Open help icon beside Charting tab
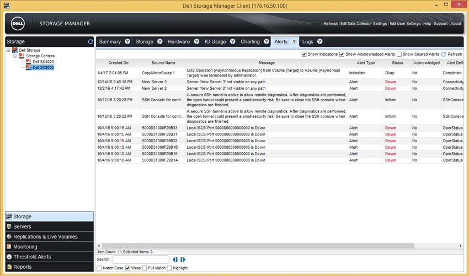The width and height of the screenshot is (469, 276). coord(267,41)
